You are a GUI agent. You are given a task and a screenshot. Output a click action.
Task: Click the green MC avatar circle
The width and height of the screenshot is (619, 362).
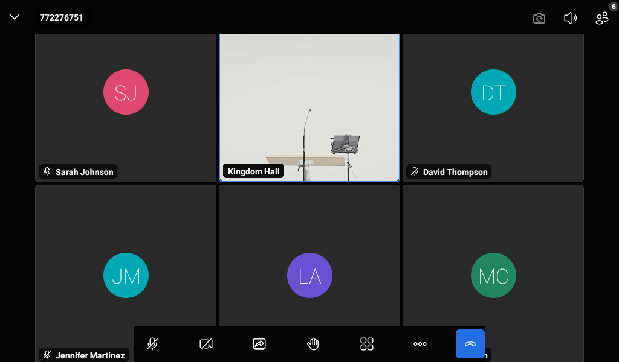point(493,275)
